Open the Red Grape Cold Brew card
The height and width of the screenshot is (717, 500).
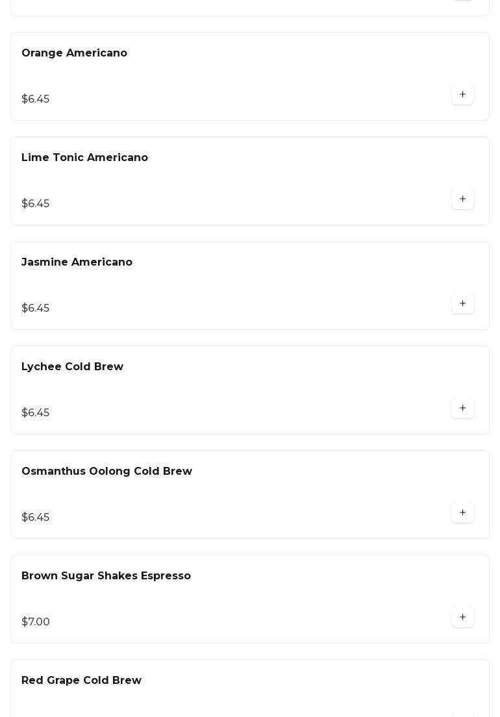250,688
